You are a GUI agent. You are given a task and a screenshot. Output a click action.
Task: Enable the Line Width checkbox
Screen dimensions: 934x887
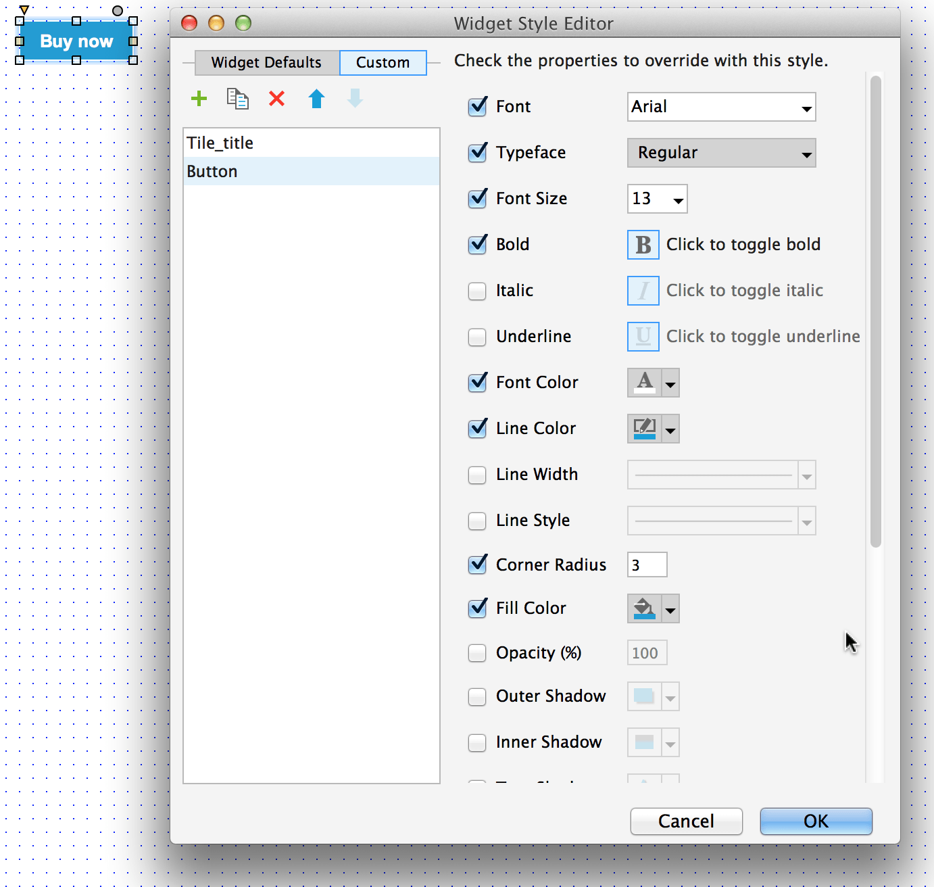coord(478,475)
